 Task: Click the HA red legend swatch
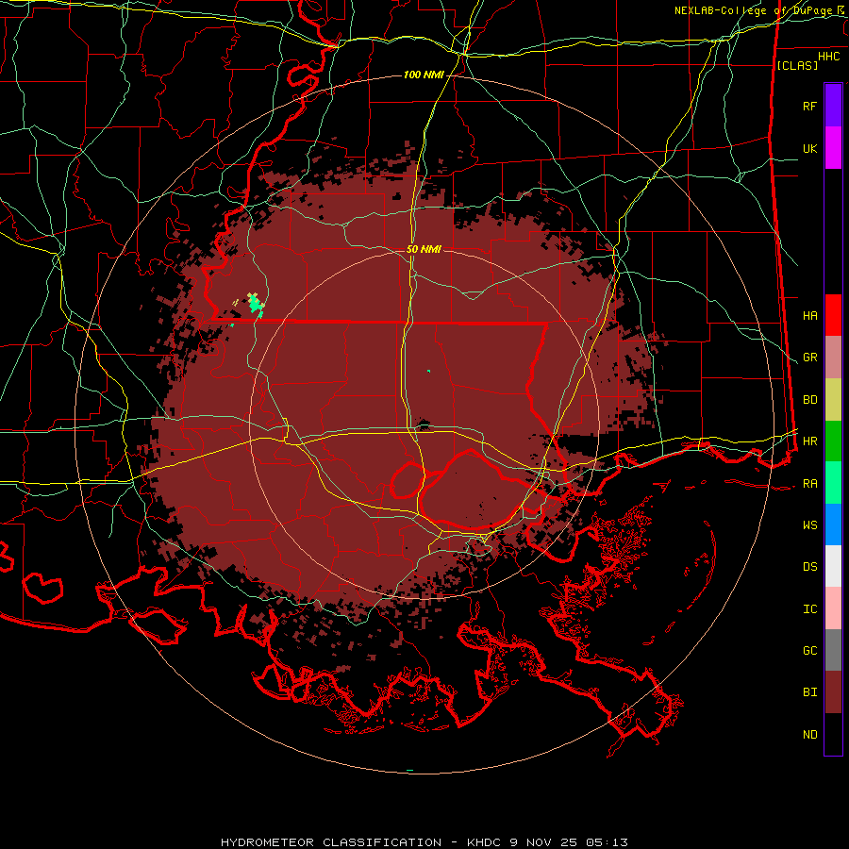coord(833,315)
